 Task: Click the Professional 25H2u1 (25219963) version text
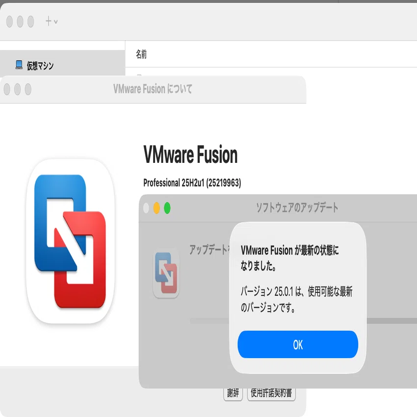[192, 182]
